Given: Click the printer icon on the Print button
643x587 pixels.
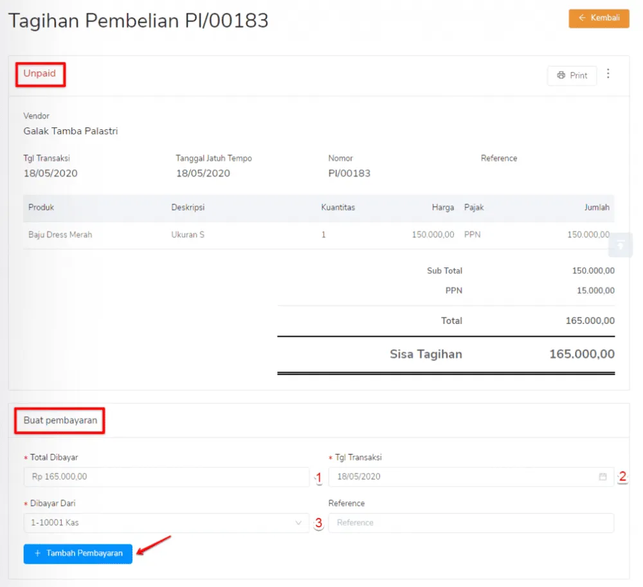Looking at the screenshot, I should coord(560,75).
